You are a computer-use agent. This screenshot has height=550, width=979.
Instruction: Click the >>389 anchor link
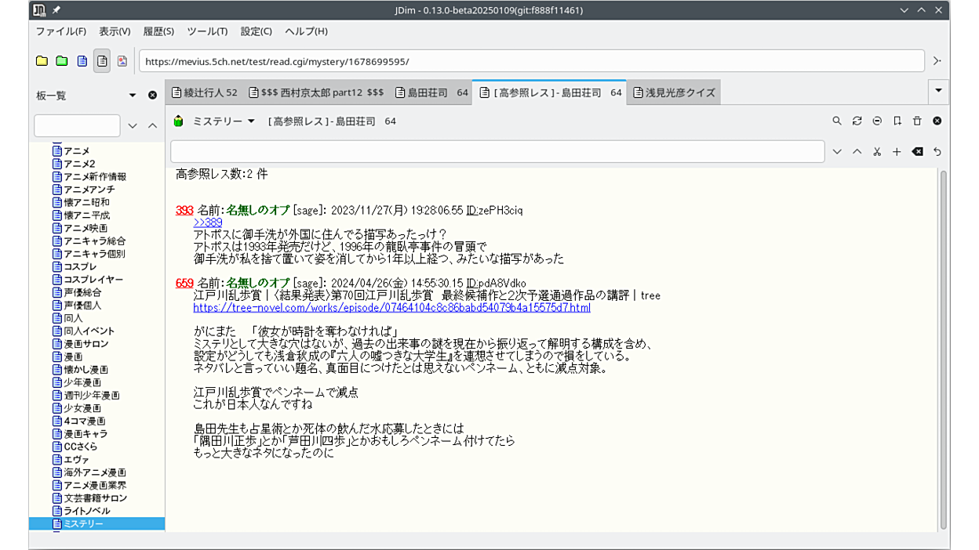tap(208, 223)
